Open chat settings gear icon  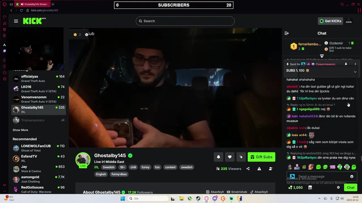338,187
